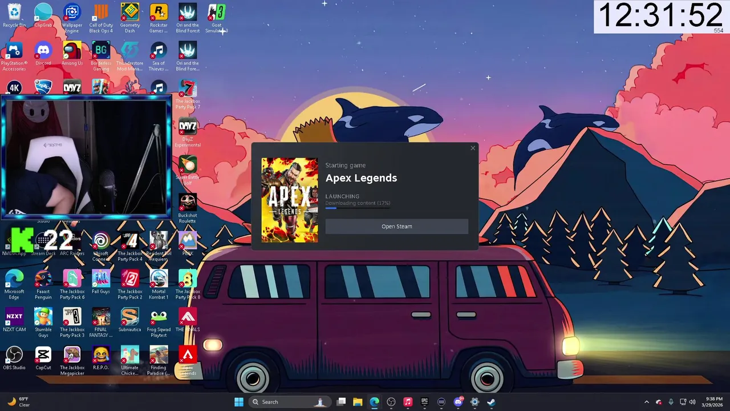Launch Wallpaper Engine from the desktop

[72, 18]
